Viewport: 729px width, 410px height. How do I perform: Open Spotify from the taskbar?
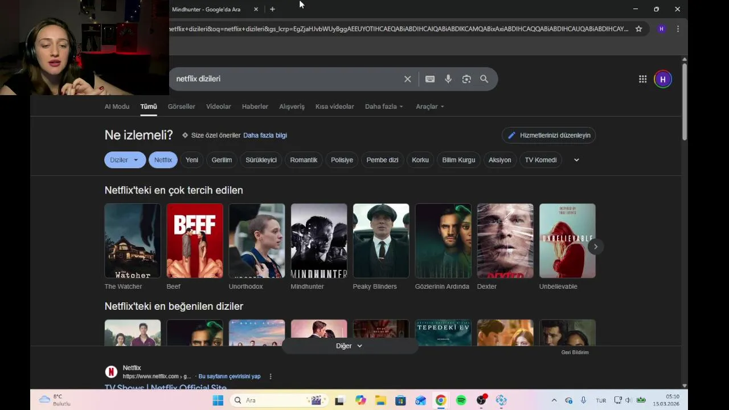click(461, 400)
